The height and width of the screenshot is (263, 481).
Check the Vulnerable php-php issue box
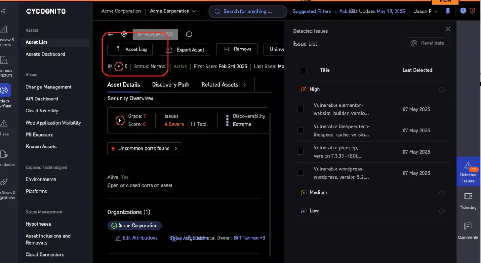coord(300,152)
